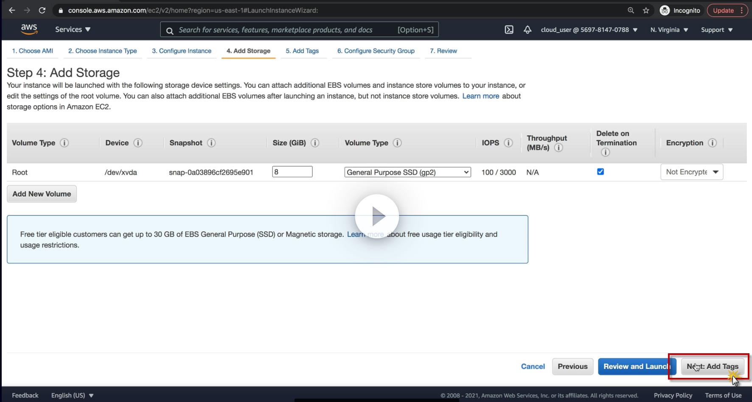Uncheck Delete on Termination for root volume

(600, 172)
